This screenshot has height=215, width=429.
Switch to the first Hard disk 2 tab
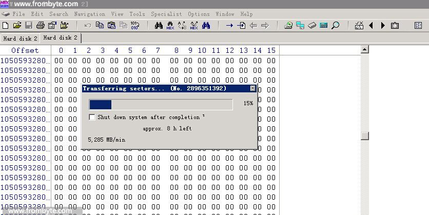point(20,38)
